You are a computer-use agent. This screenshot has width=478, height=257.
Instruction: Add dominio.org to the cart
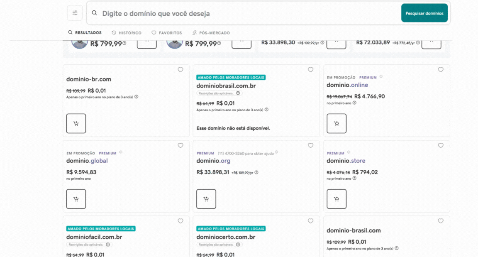coord(206,199)
